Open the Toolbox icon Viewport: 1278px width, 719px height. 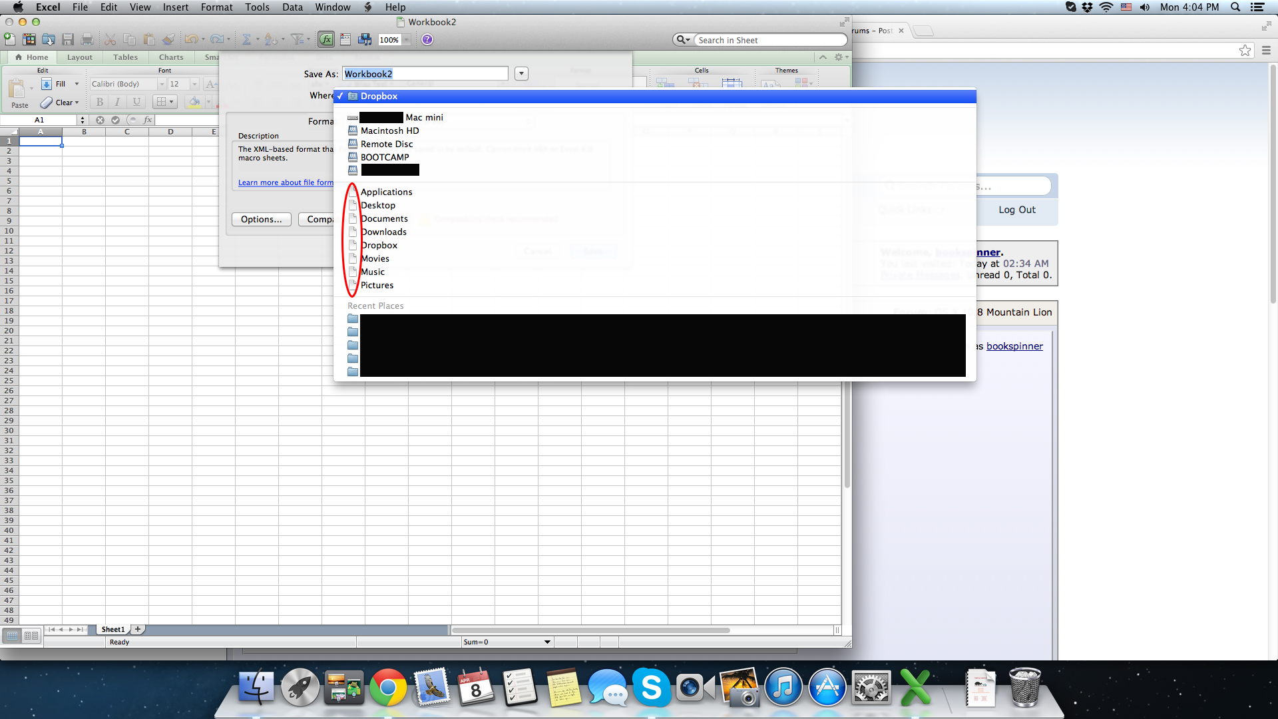pos(345,39)
